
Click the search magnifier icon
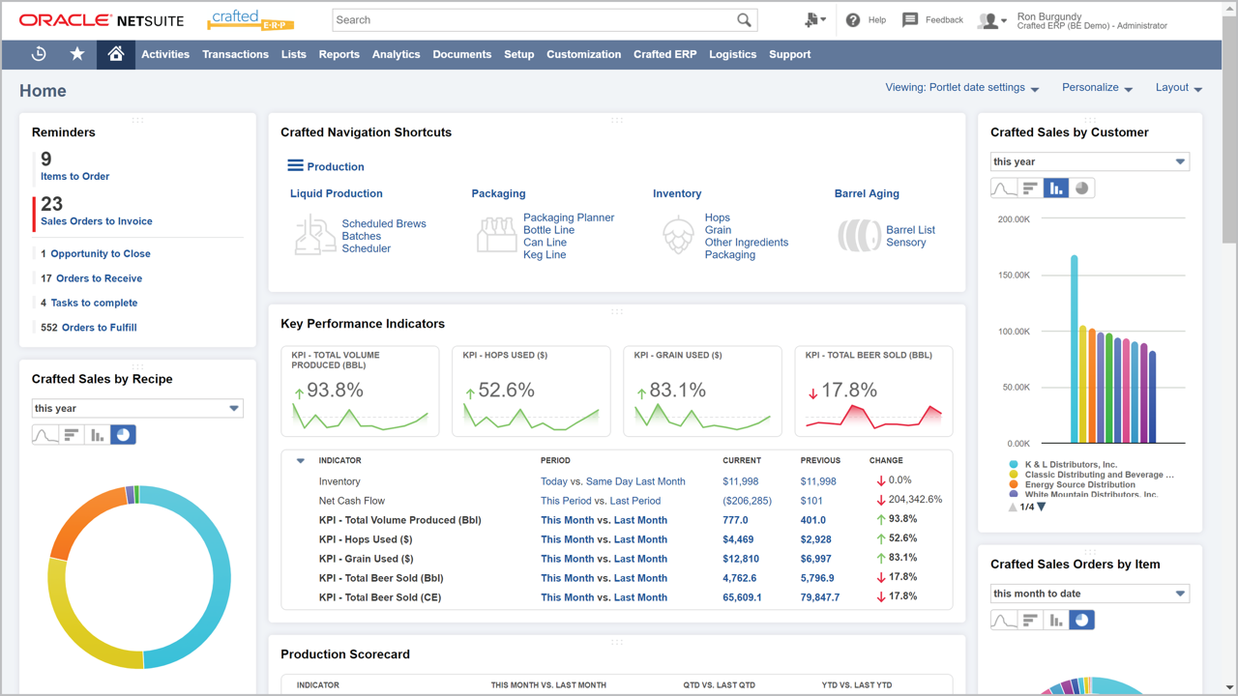[x=744, y=19]
